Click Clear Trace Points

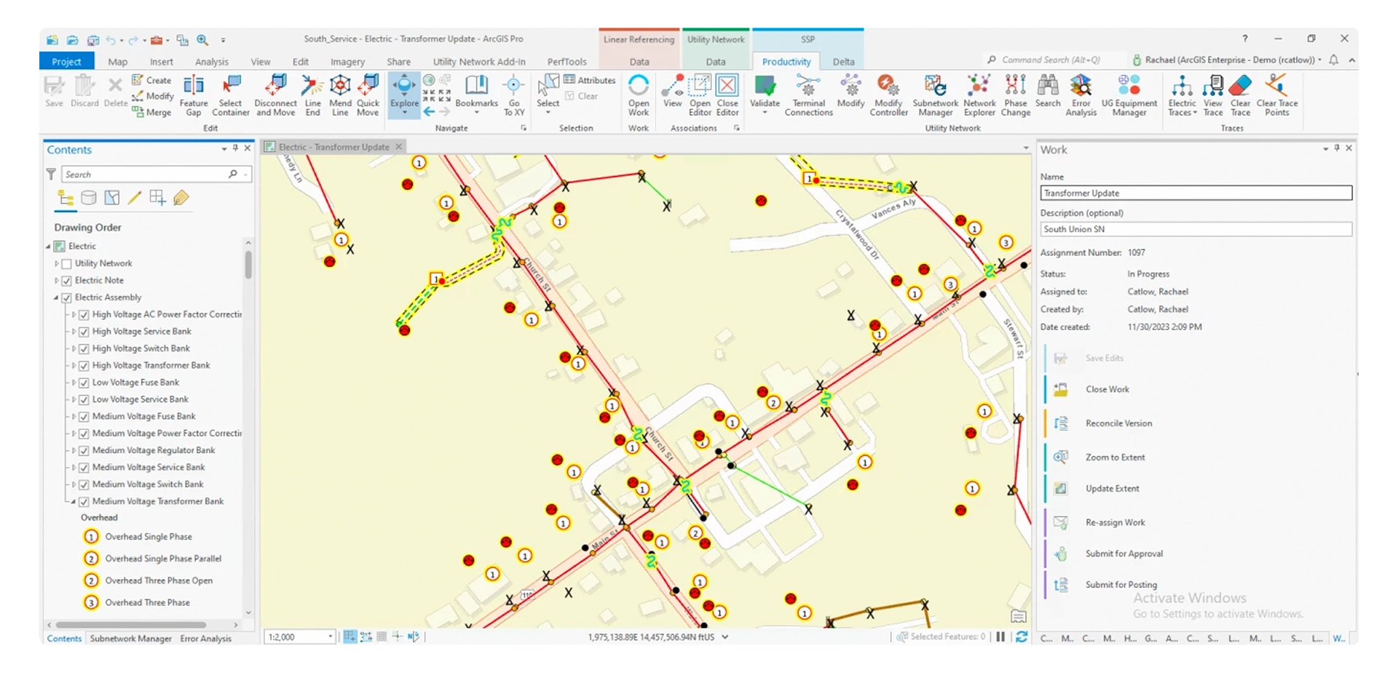tap(1276, 95)
